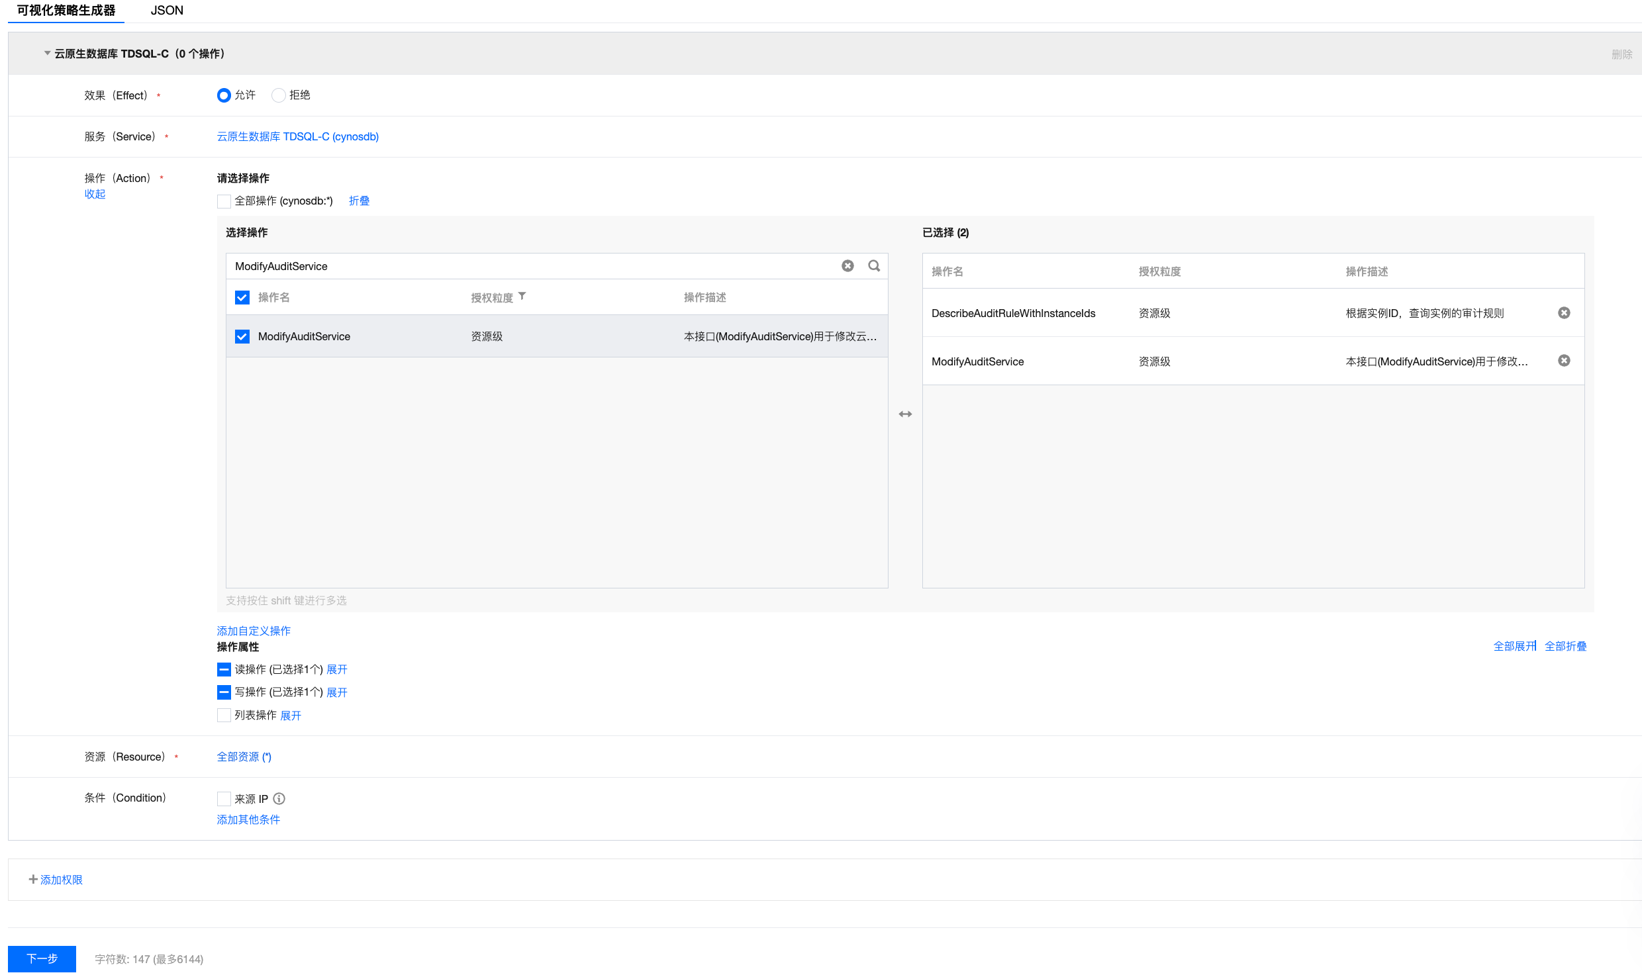Click the transfer arrows between lists
The image size is (1642, 977).
point(905,414)
